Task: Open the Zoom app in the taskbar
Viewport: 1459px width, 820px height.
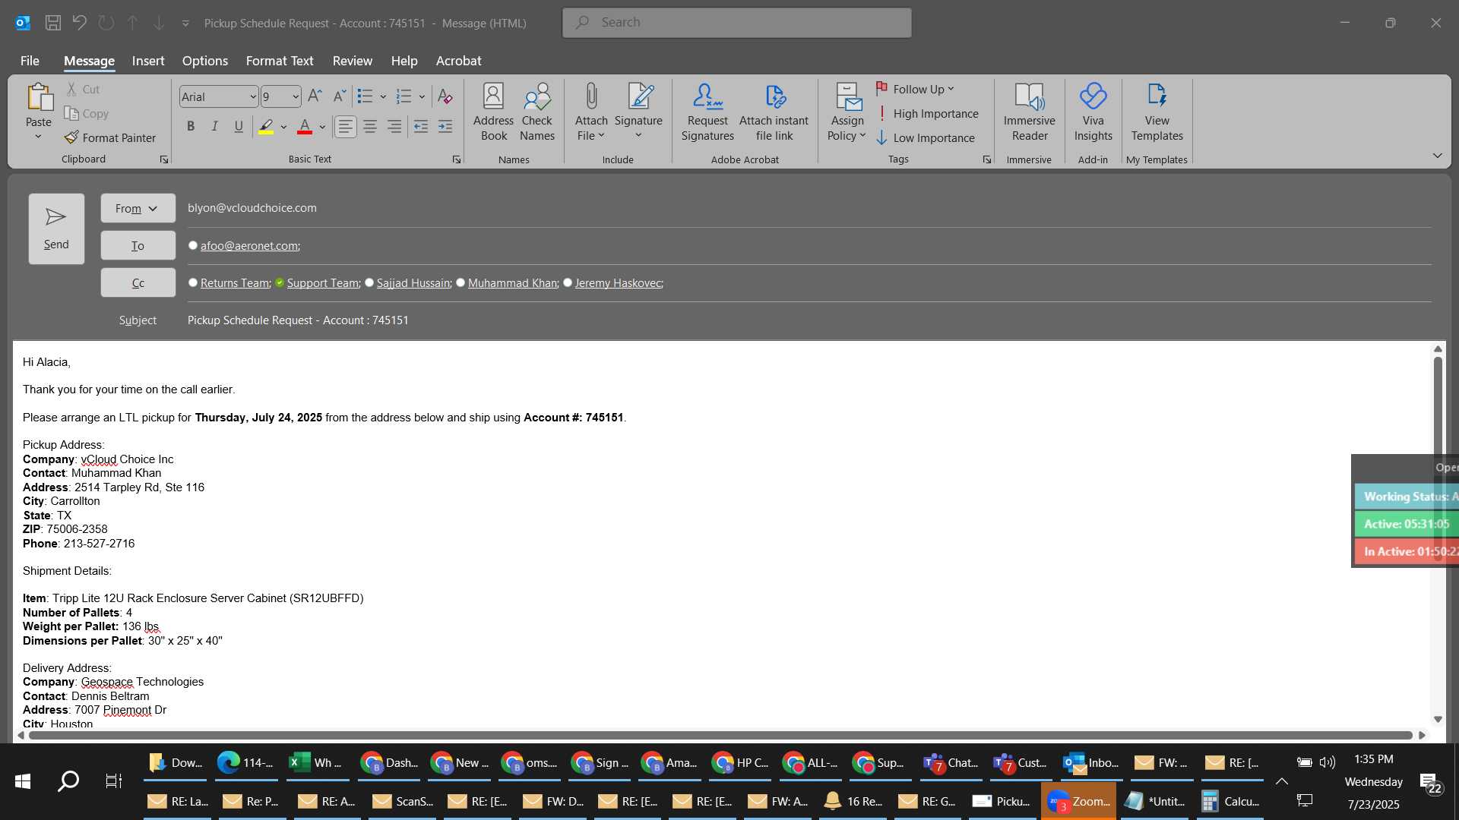Action: click(1079, 801)
